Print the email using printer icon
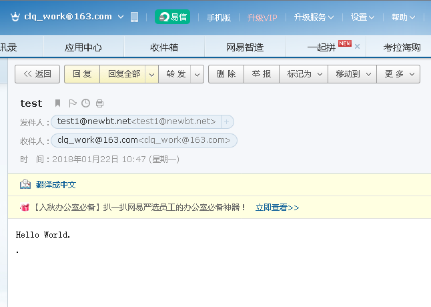The height and width of the screenshot is (307, 431). click(x=99, y=103)
